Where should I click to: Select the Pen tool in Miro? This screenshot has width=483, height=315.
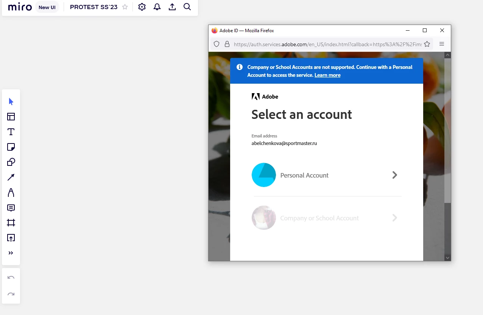[x=11, y=192]
